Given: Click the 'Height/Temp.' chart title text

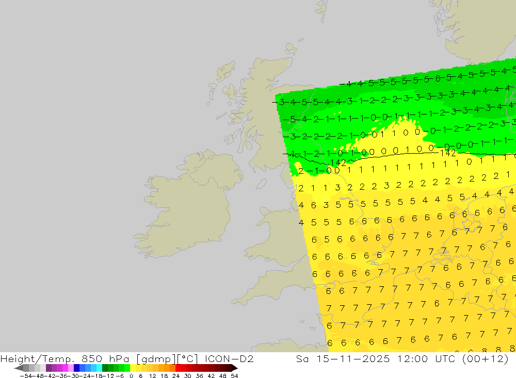Looking at the screenshot, I should point(37,359).
